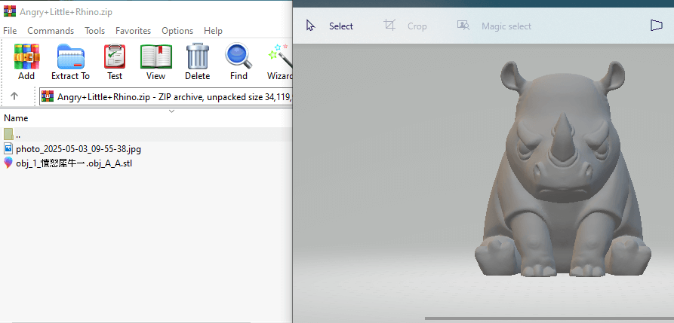Open the Favorites menu

click(133, 31)
